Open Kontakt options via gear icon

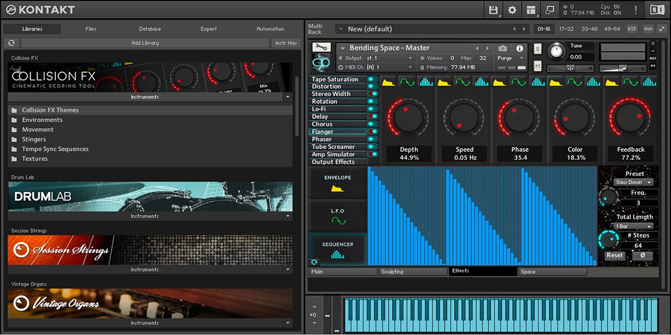512,10
